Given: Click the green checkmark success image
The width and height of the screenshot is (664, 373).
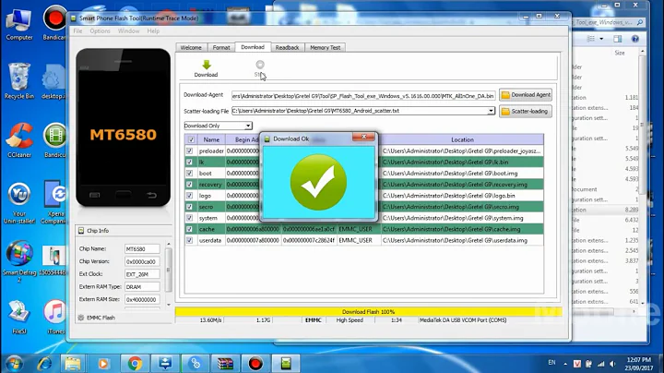Looking at the screenshot, I should coord(318,182).
